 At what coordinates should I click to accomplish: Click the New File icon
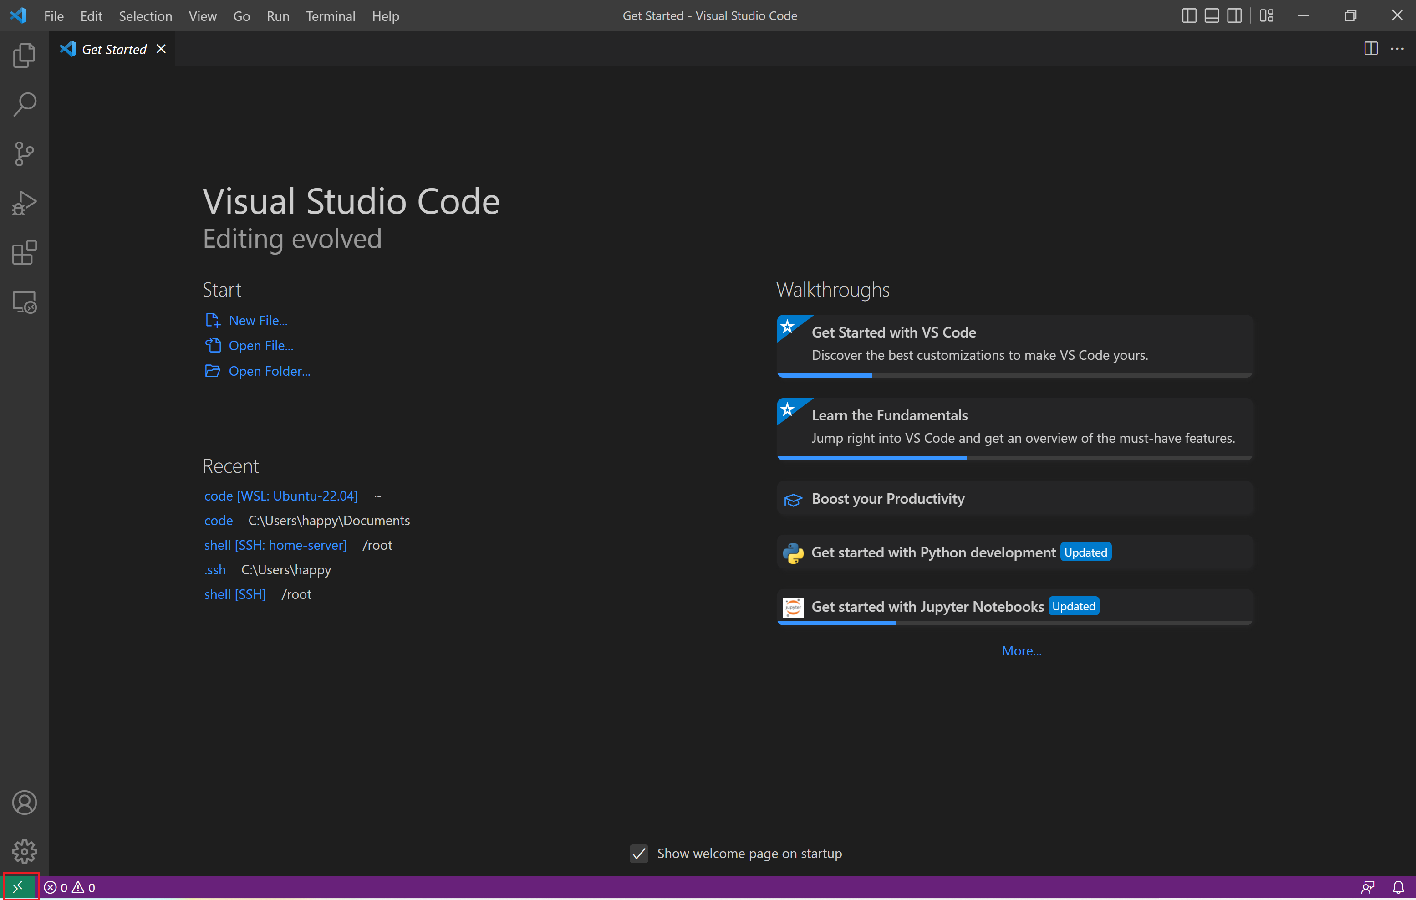[x=212, y=321]
